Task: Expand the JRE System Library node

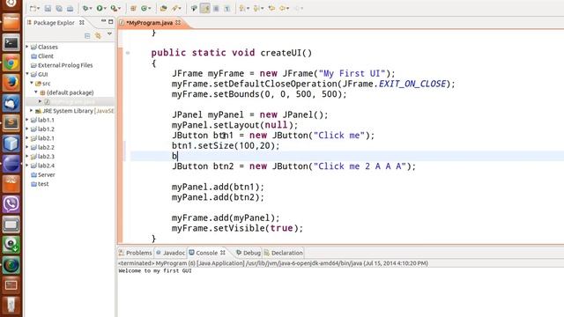Action: (32, 110)
